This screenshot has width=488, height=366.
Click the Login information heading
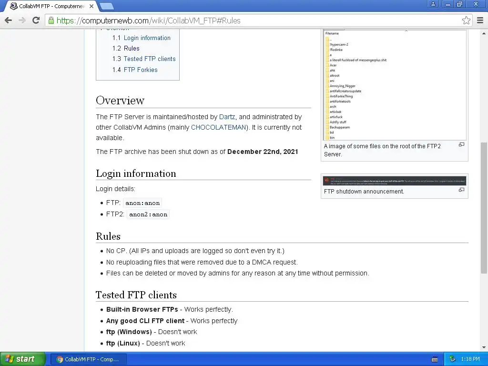pyautogui.click(x=136, y=173)
